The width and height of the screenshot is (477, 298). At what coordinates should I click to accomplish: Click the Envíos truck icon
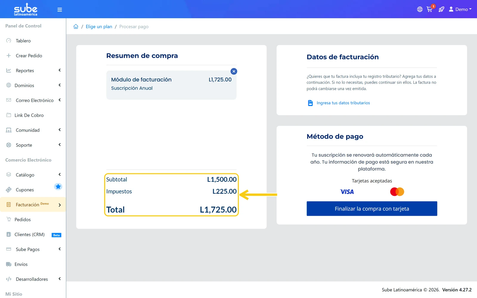pyautogui.click(x=9, y=264)
